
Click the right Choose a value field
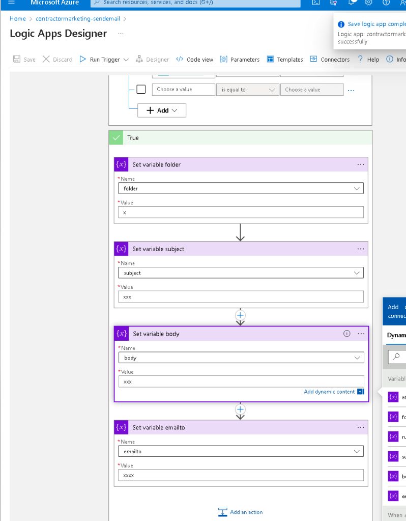(312, 90)
